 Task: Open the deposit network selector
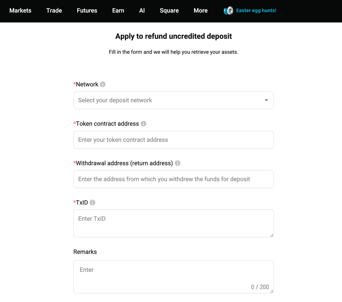pos(173,100)
